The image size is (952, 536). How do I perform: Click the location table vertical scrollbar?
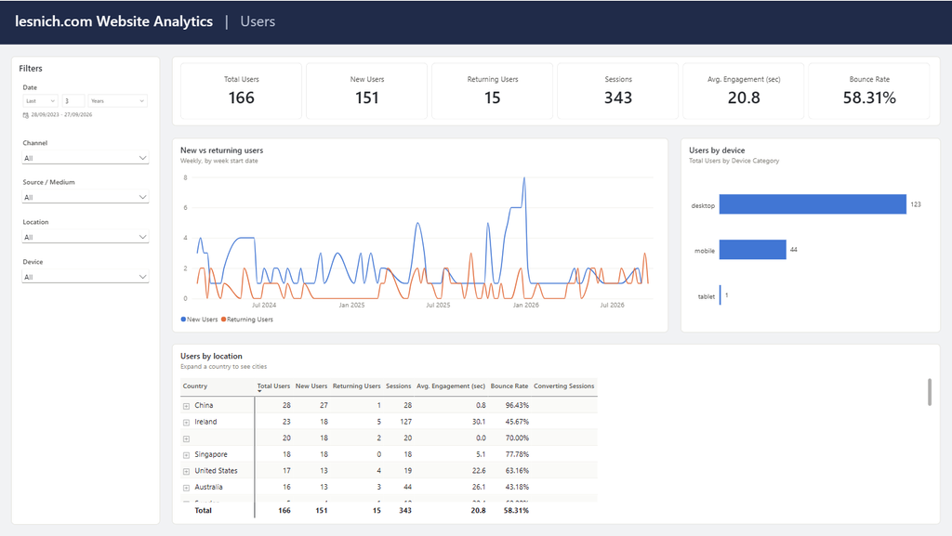(930, 392)
